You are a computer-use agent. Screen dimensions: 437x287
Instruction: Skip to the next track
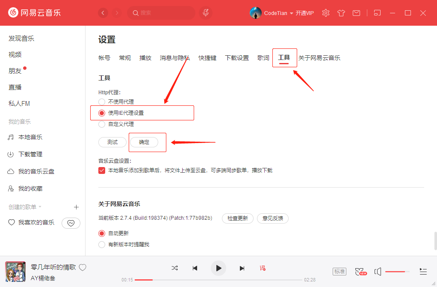click(242, 268)
